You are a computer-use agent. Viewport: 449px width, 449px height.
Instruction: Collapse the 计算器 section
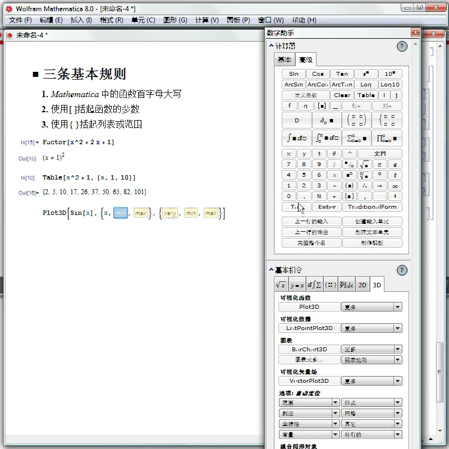pos(271,45)
